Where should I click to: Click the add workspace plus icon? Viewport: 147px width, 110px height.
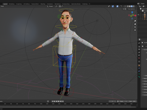[89, 4]
